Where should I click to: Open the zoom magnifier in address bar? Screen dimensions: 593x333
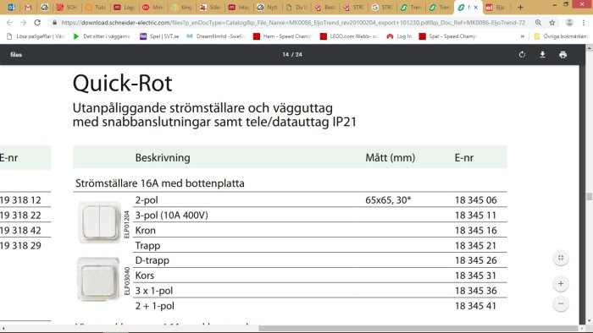click(538, 23)
